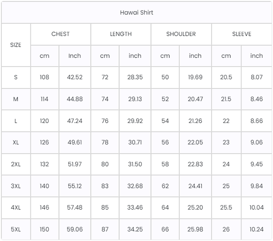Select shoulder cm value 64

coord(165,207)
